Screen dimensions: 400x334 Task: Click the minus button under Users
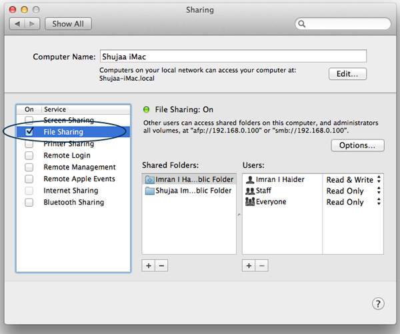pyautogui.click(x=262, y=265)
